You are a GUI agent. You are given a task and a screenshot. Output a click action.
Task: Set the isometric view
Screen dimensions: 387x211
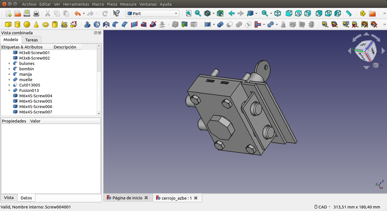278,13
